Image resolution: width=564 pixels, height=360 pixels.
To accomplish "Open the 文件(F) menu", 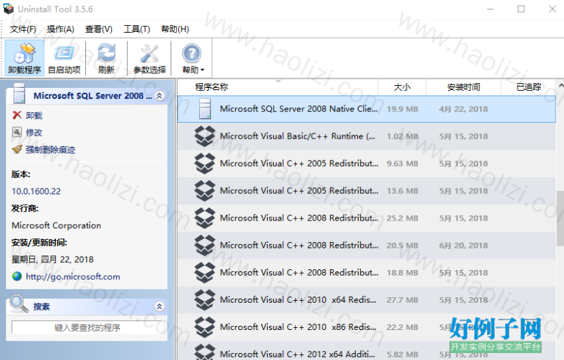I will [x=23, y=29].
